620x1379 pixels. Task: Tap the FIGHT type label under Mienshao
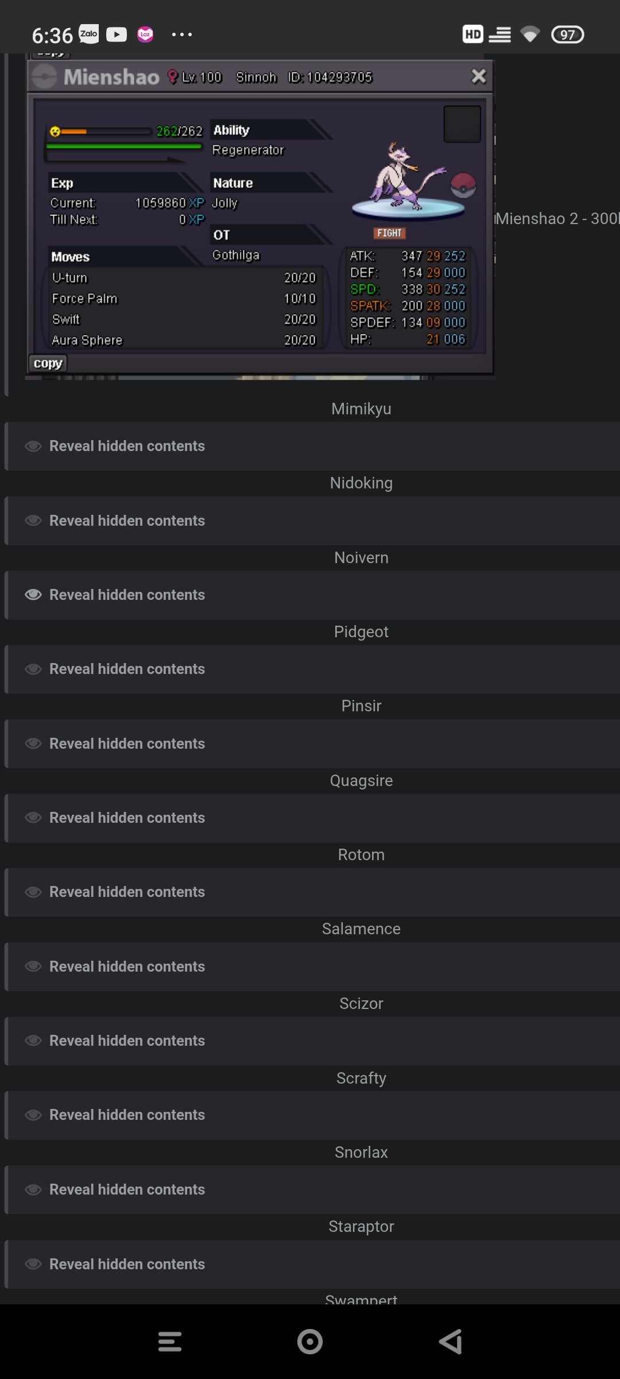click(390, 233)
